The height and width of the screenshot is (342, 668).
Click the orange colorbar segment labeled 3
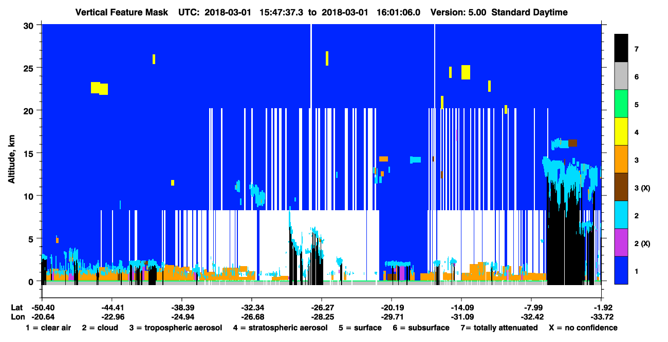click(x=621, y=159)
